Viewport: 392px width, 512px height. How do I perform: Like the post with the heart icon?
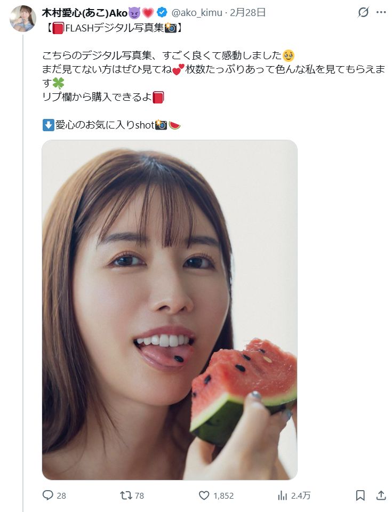coord(204,495)
